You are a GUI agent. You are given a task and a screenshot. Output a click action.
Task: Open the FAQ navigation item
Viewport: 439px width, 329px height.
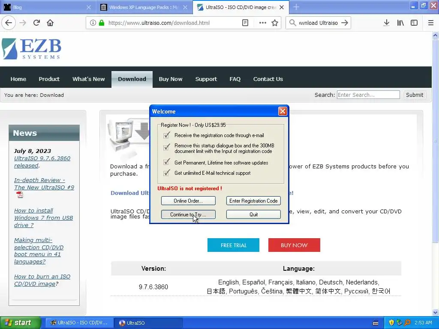click(x=235, y=79)
